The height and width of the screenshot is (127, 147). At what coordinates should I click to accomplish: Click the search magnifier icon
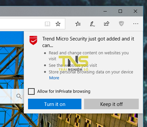click(x=19, y=96)
